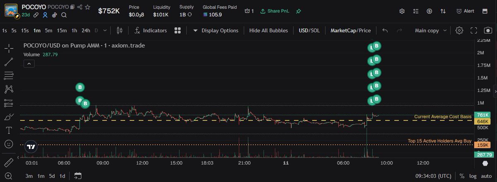Switch to the 1h timeframe
The height and width of the screenshot is (182, 497).
[74, 30]
